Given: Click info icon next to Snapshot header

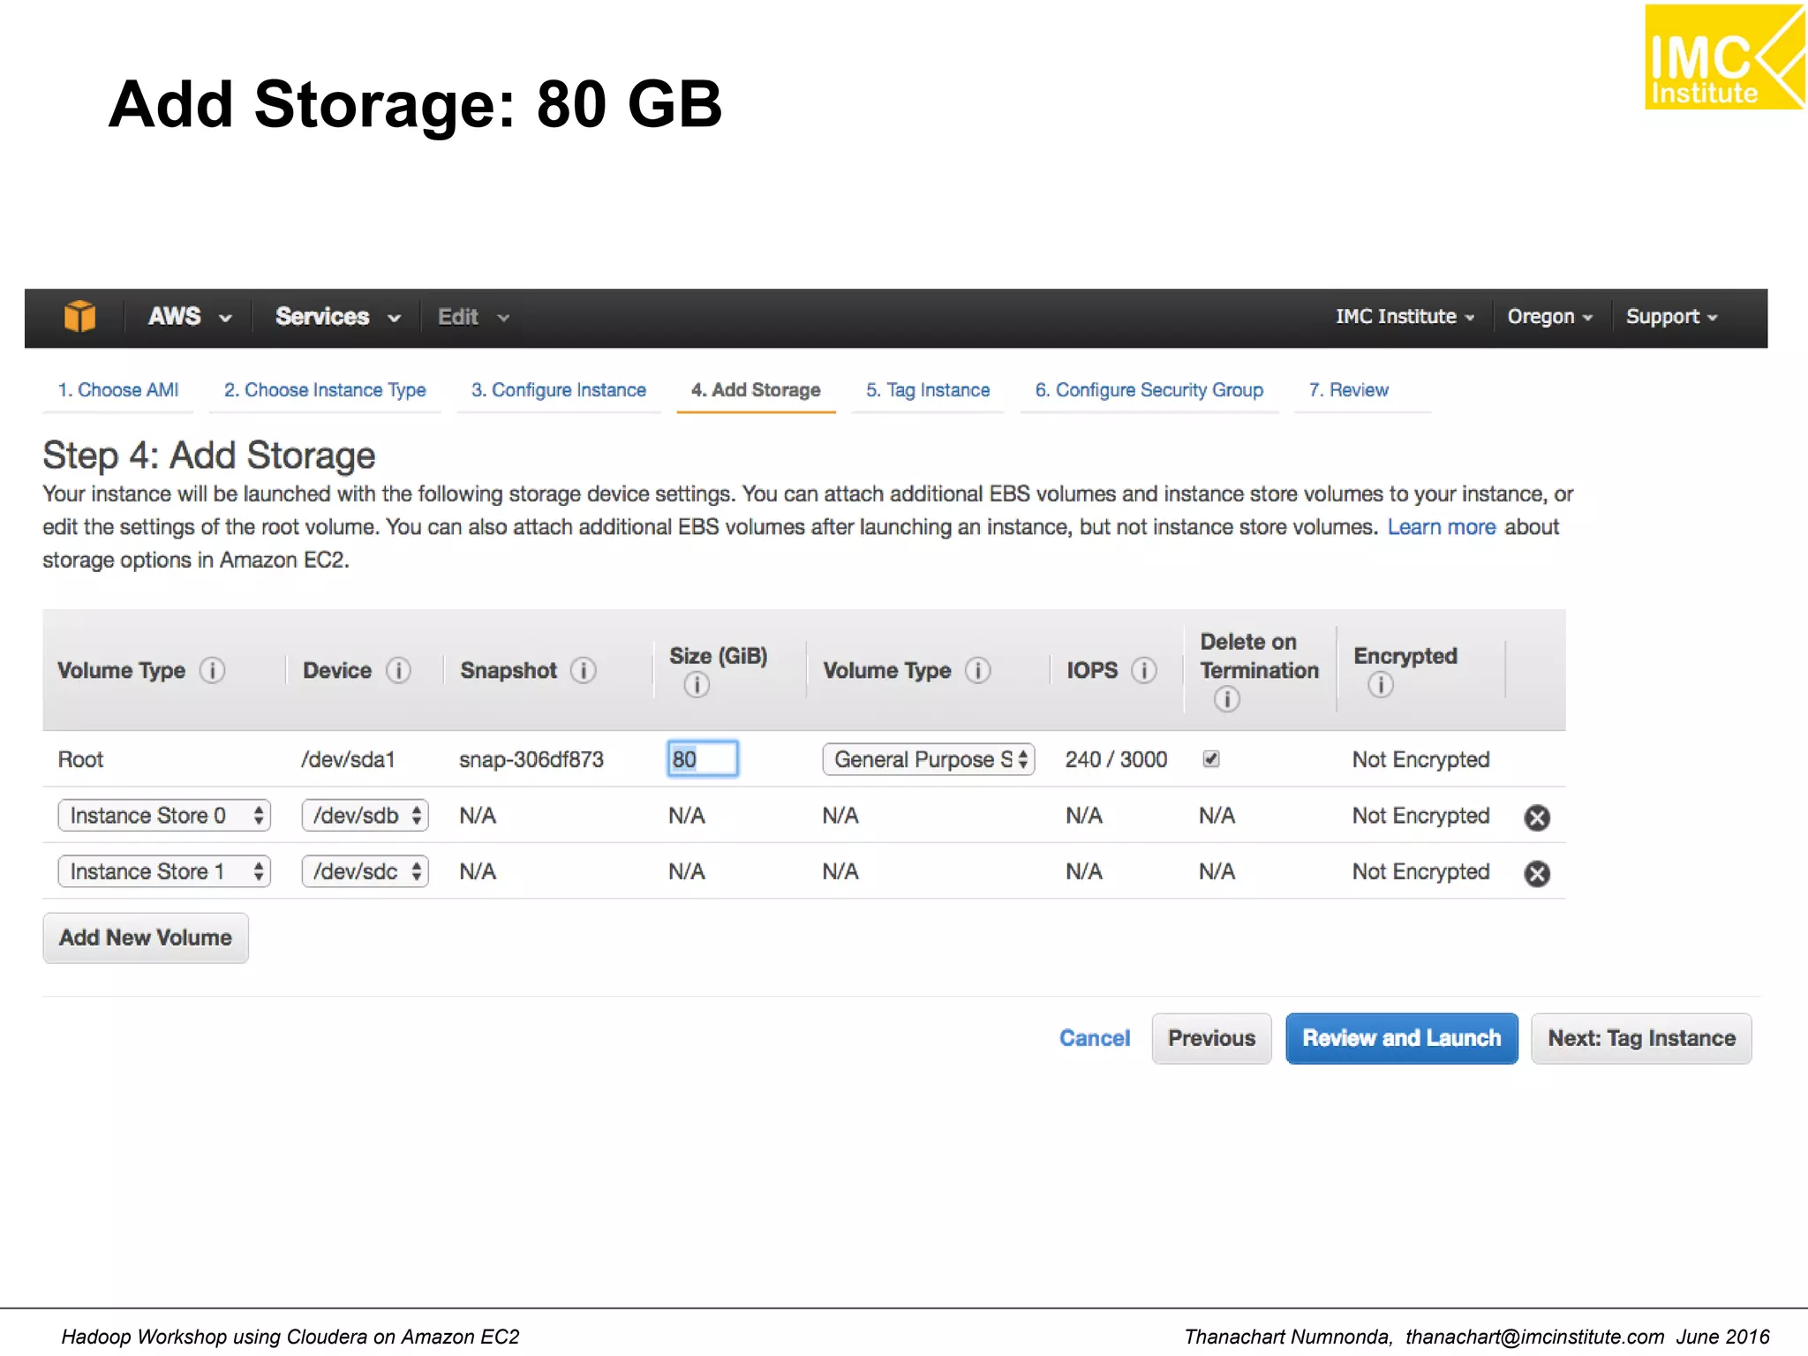Looking at the screenshot, I should (x=583, y=670).
